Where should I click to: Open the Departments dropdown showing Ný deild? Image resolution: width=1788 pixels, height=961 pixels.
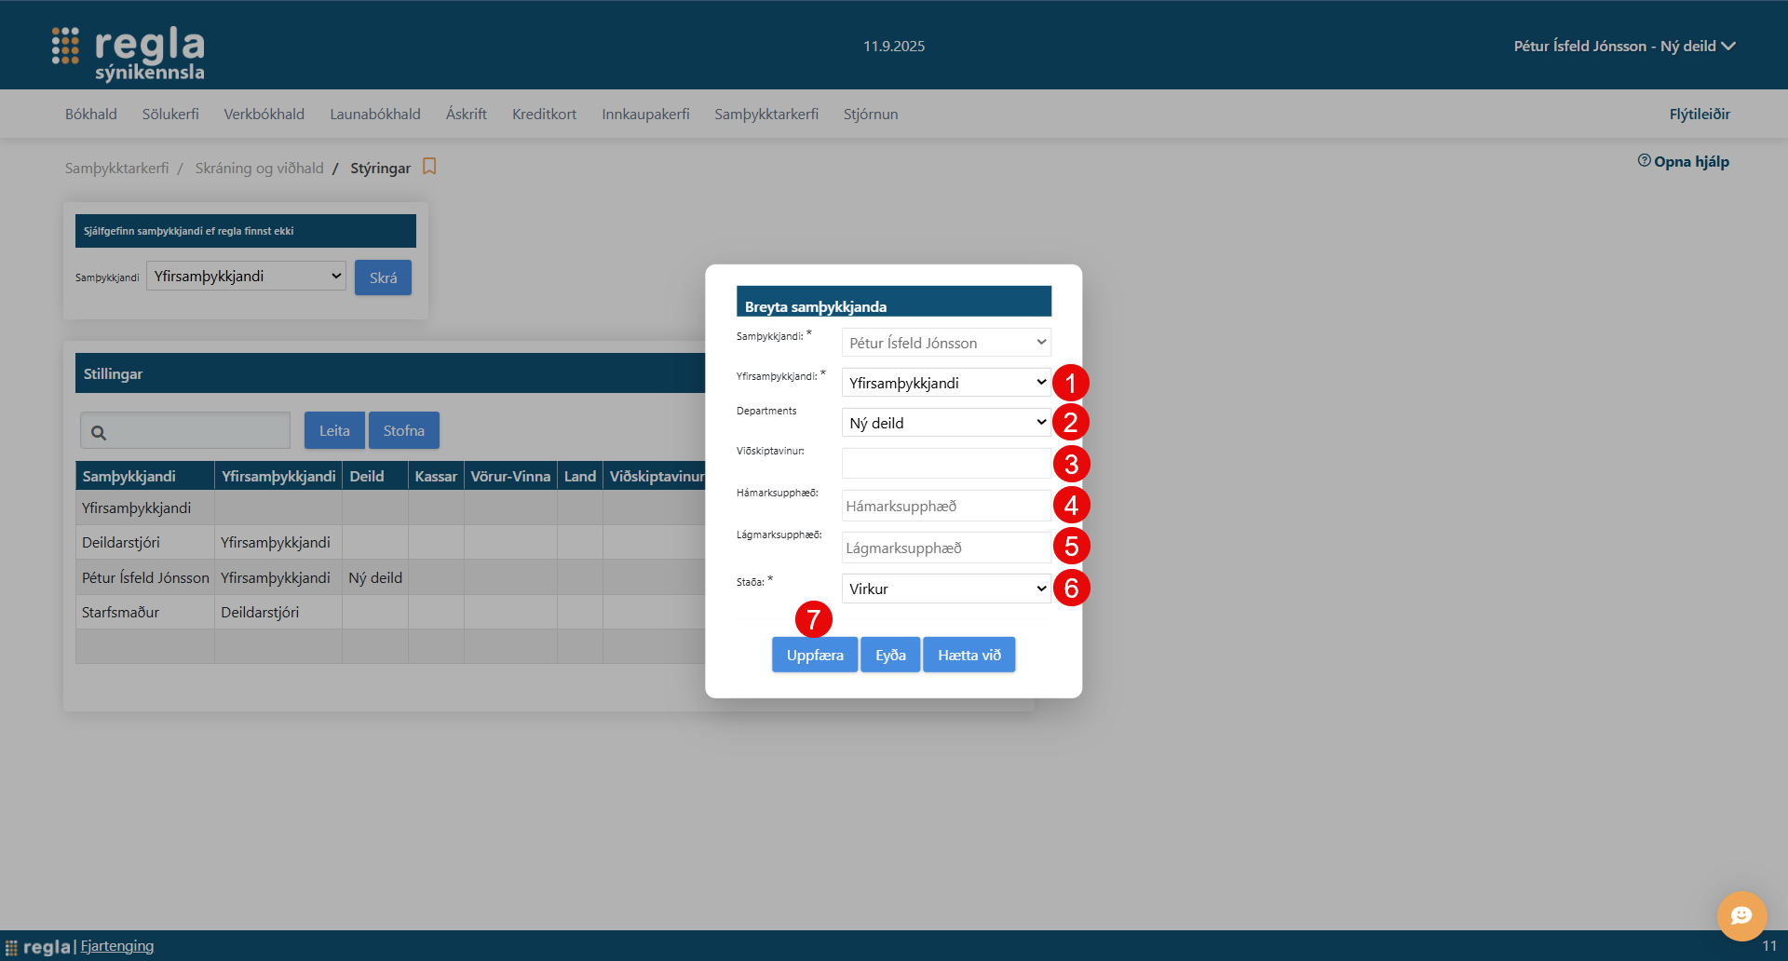coord(945,423)
